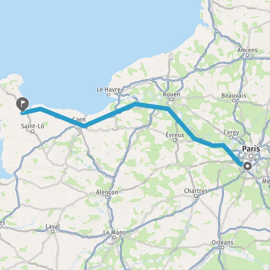Select the Paris city label

(251, 149)
